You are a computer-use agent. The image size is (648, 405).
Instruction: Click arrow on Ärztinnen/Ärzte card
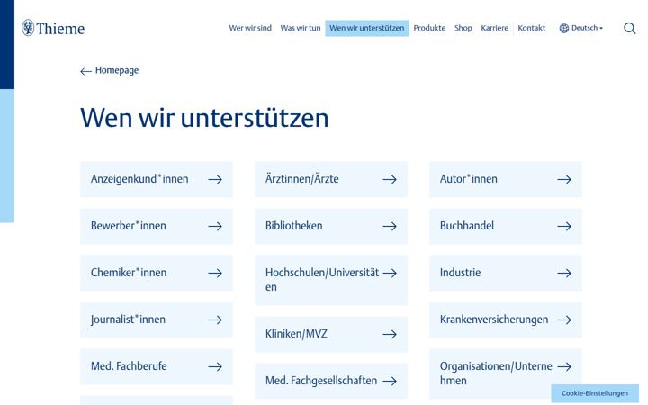tap(390, 179)
